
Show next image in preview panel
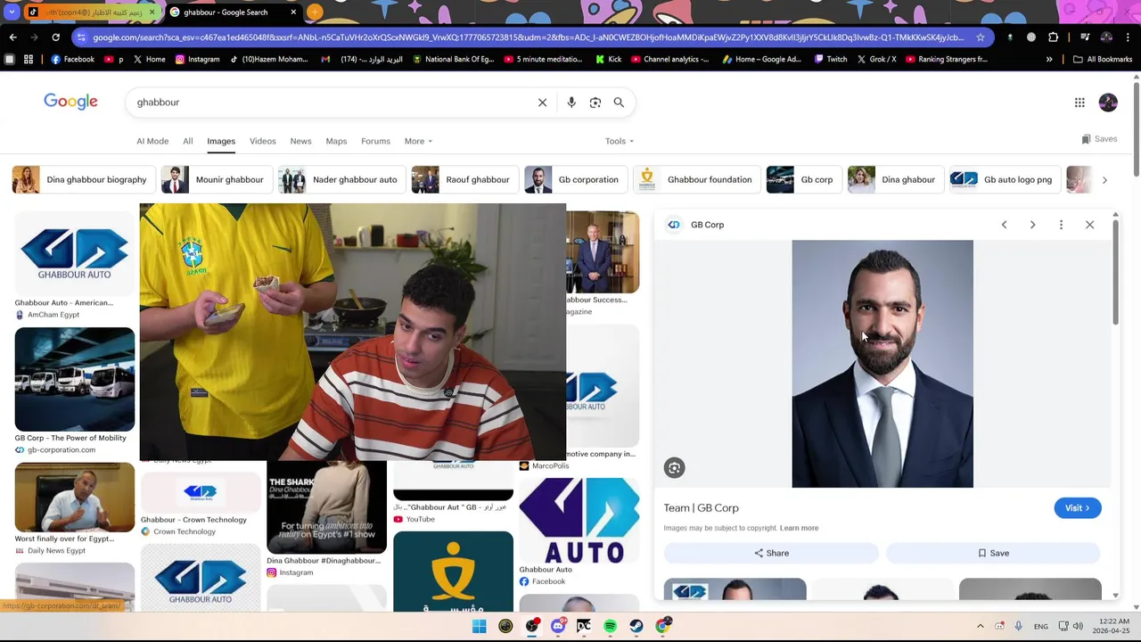point(1032,225)
